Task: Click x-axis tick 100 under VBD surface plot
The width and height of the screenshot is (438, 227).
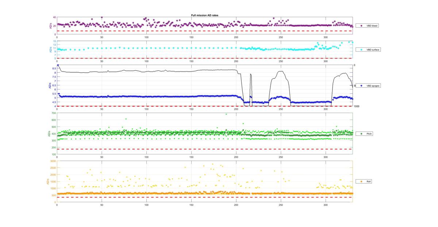Action: click(146, 61)
